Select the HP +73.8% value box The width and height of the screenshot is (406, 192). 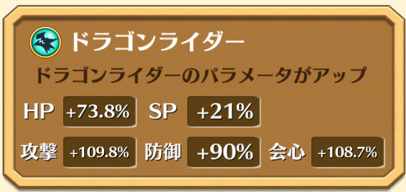click(100, 112)
